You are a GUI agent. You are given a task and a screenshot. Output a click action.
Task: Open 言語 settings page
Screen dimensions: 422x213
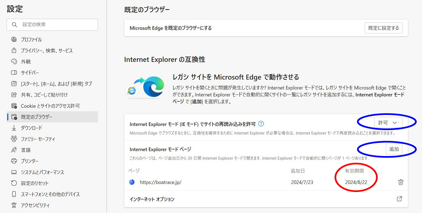point(26,150)
